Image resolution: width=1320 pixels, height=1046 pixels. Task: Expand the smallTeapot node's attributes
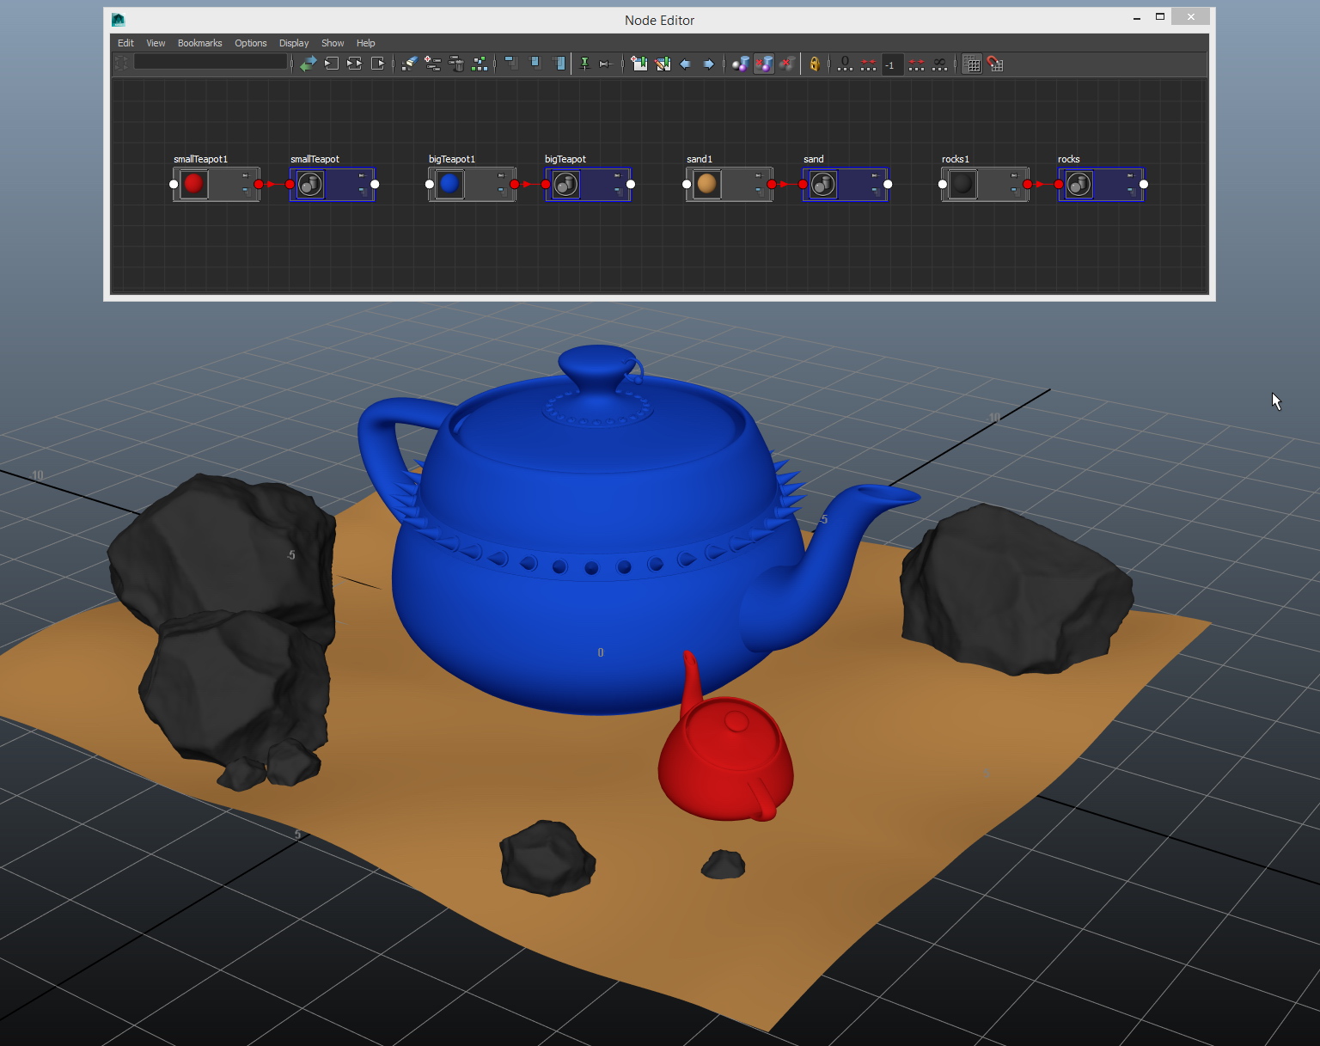pos(360,191)
